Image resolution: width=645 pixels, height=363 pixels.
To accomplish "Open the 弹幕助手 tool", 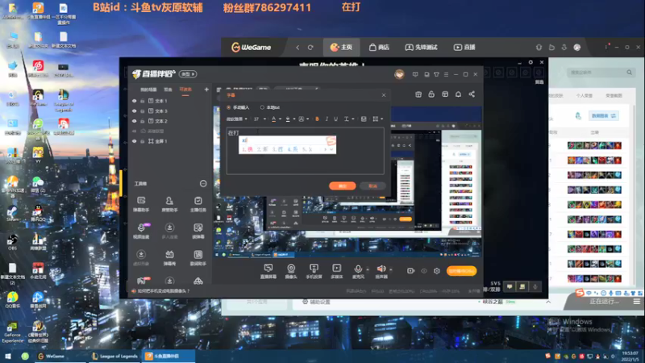I will pos(141,204).
